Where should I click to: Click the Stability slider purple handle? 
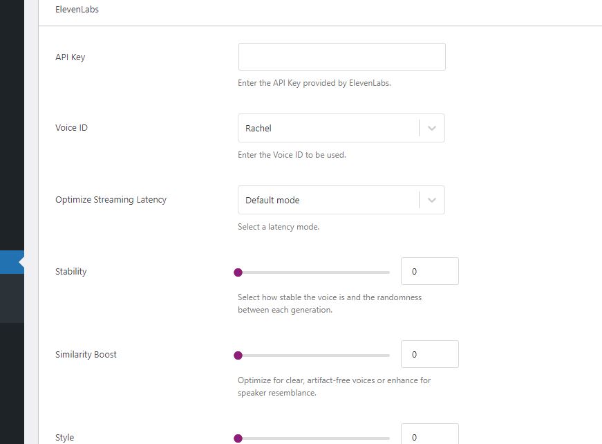[x=238, y=272]
